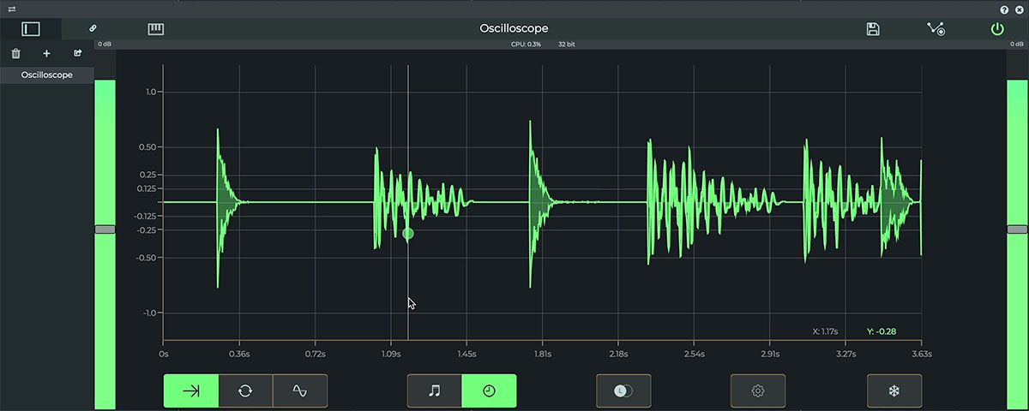Select the sine wave mode button

pyautogui.click(x=300, y=390)
